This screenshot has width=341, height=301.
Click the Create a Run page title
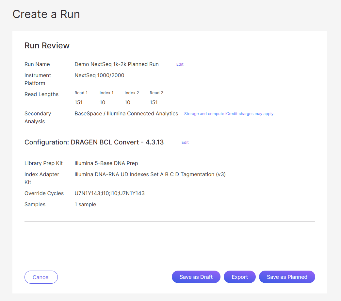[46, 14]
